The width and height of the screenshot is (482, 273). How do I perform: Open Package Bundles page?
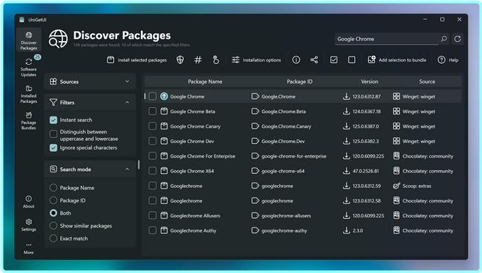(x=29, y=120)
